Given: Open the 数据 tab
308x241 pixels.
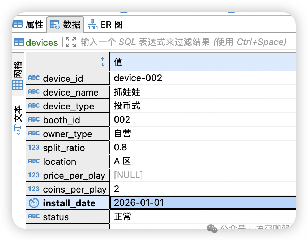Looking at the screenshot, I should tap(65, 25).
